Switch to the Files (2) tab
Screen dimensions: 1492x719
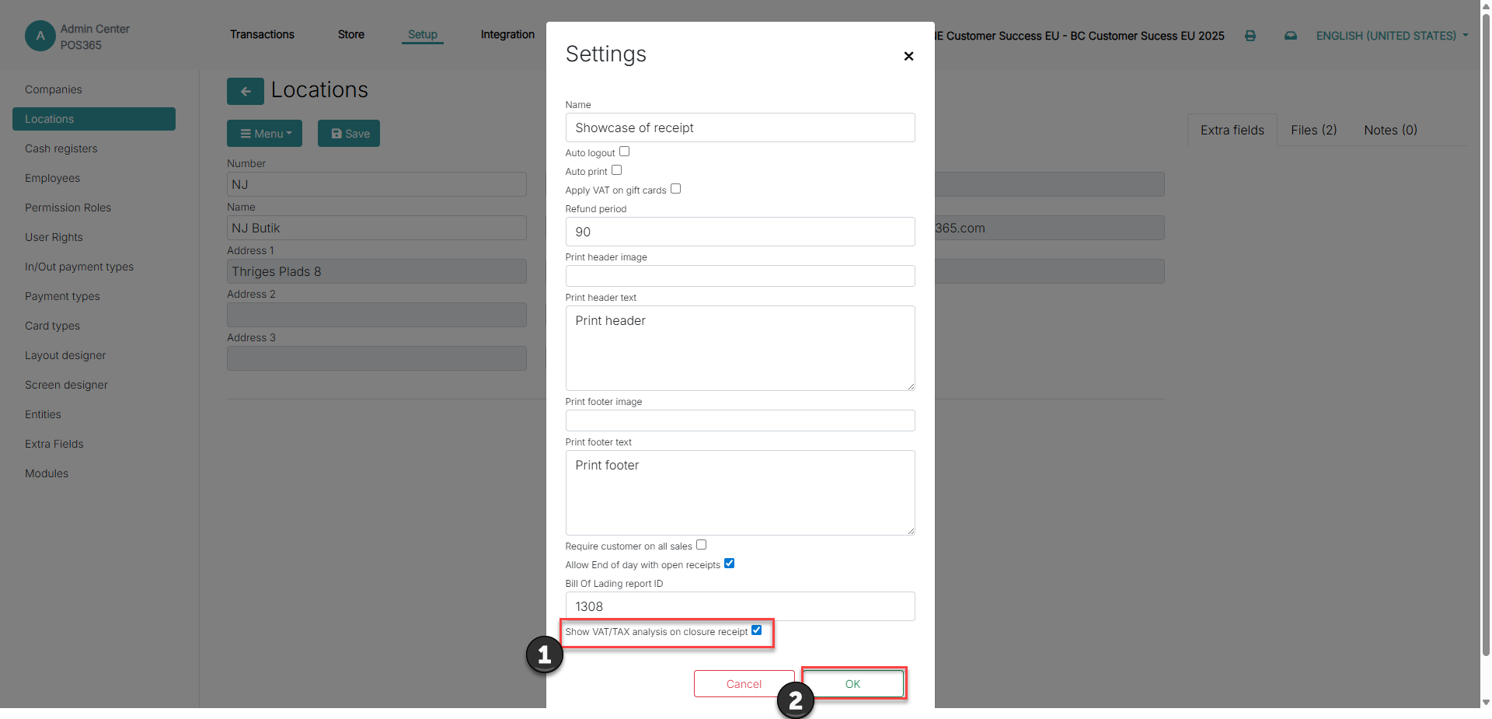(1314, 130)
